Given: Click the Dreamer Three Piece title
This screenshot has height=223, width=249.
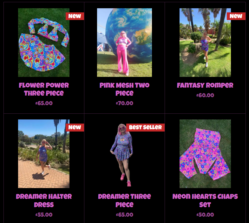Looking at the screenshot, I should coord(124,200).
